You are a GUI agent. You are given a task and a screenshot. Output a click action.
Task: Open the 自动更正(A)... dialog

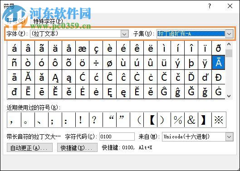(x=29, y=147)
